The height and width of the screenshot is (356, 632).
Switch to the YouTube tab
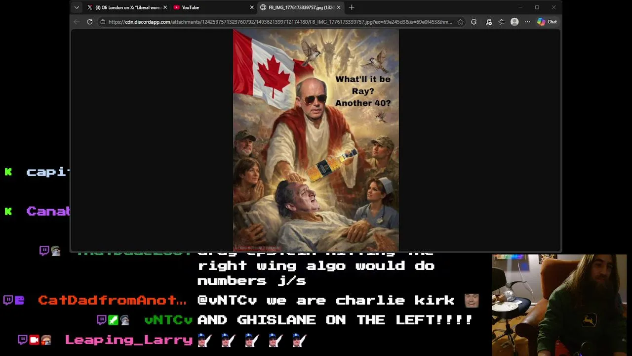213,7
